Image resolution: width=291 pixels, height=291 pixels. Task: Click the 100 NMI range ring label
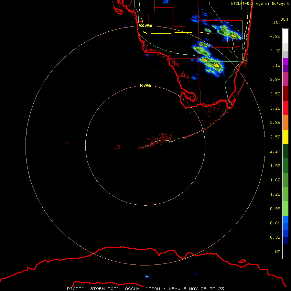pyautogui.click(x=145, y=26)
